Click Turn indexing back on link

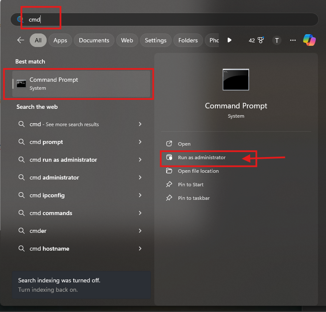point(48,290)
